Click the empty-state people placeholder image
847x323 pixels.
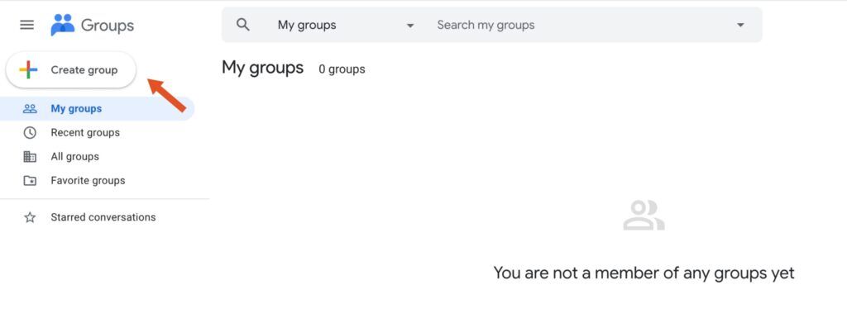pyautogui.click(x=644, y=215)
